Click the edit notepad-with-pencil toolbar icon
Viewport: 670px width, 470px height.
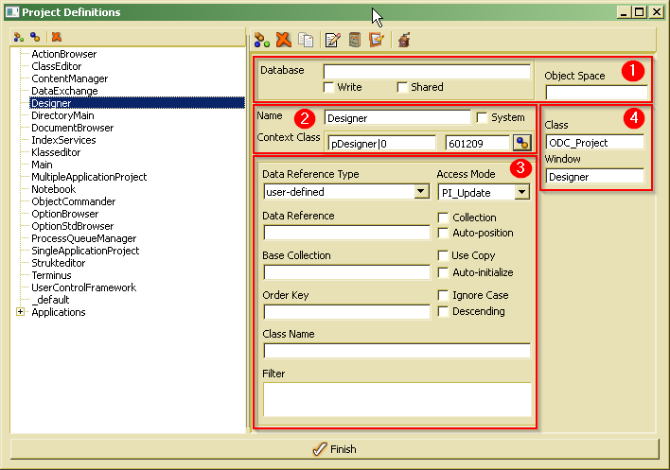tap(332, 40)
